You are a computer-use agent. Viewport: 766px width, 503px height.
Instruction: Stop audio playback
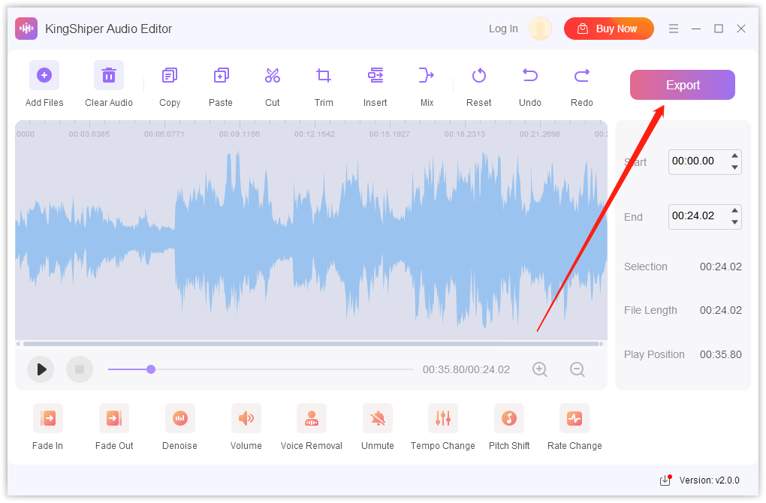click(80, 369)
